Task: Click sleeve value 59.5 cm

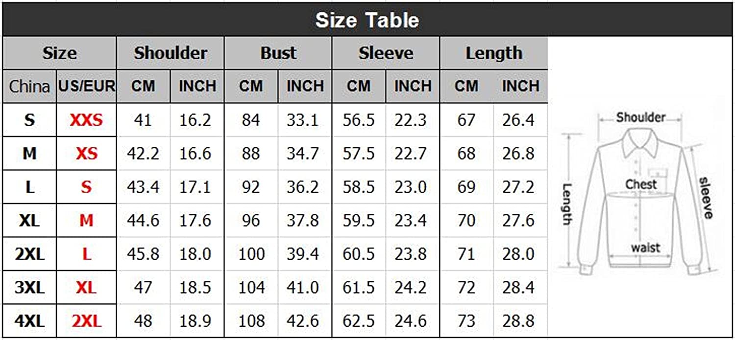Action: pos(359,221)
